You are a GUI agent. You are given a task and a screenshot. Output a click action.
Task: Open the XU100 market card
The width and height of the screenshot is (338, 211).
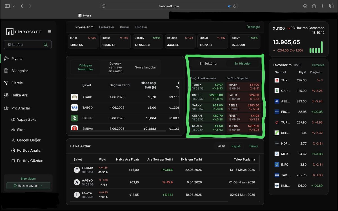point(83,41)
